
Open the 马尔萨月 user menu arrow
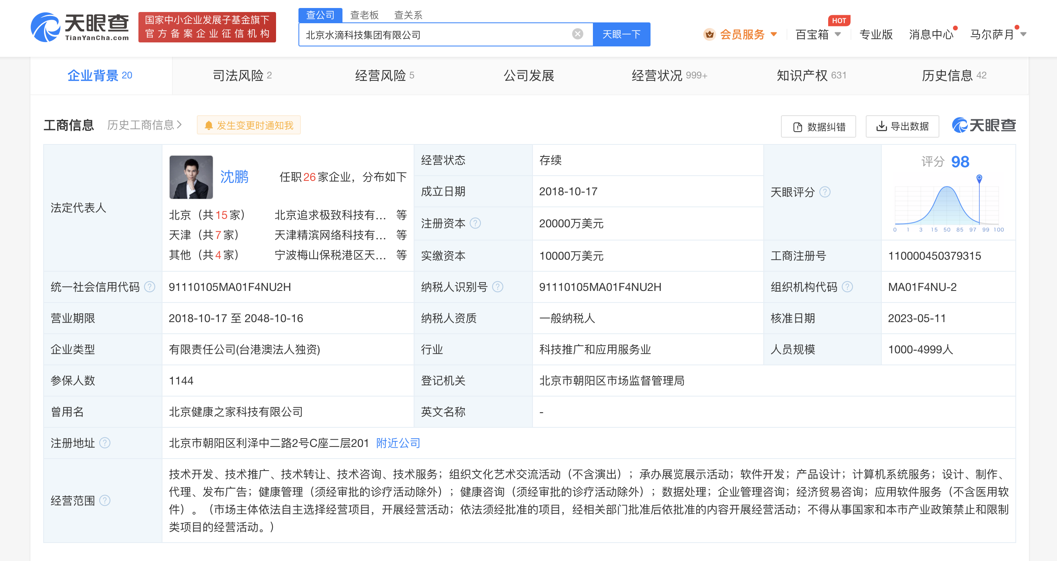coord(1023,34)
